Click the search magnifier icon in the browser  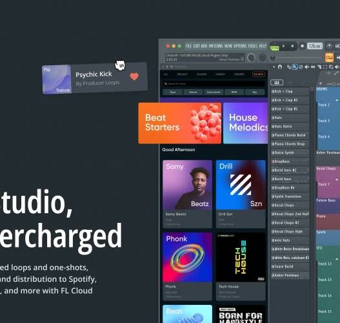point(166,84)
